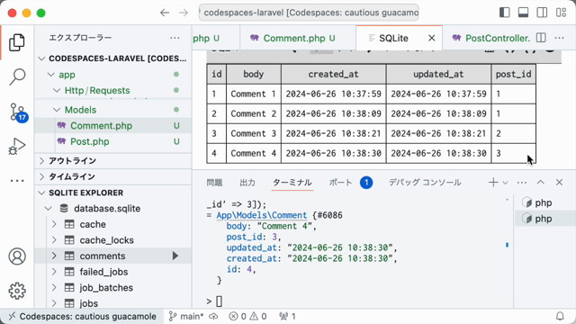Open the Accounts icon
This screenshot has width=576, height=324.
tap(17, 256)
